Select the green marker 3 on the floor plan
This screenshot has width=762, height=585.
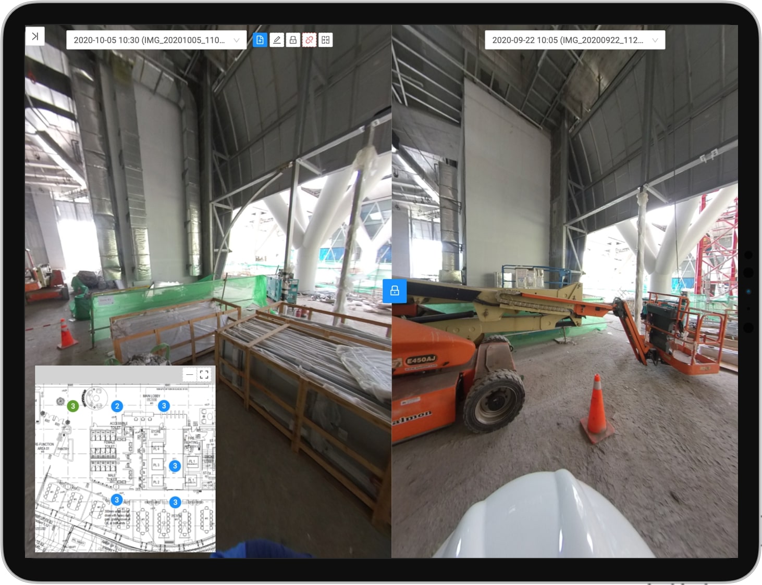coord(73,406)
